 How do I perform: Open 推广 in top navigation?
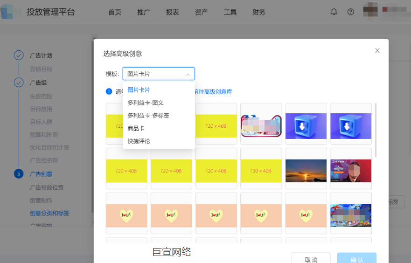point(144,12)
